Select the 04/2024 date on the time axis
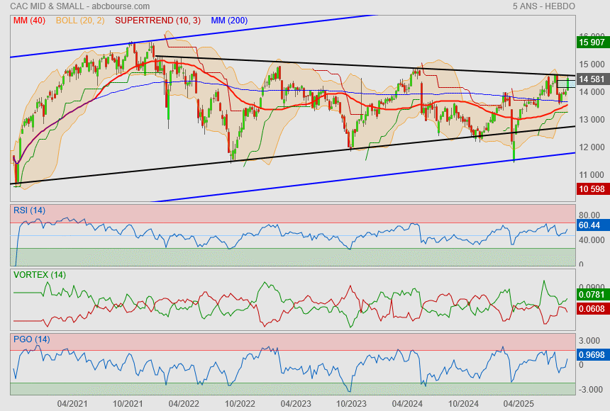This screenshot has height=411, width=610. coord(407,403)
